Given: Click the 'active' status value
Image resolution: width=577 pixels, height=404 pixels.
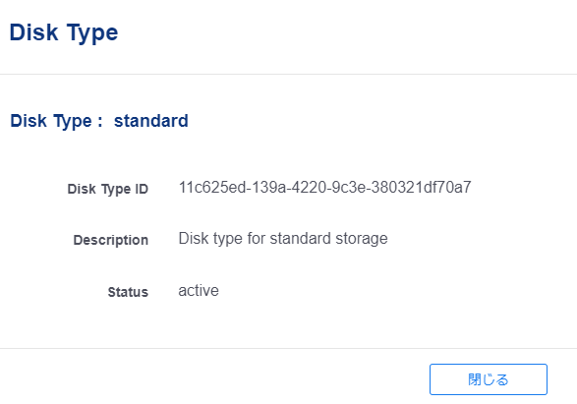Looking at the screenshot, I should point(199,291).
